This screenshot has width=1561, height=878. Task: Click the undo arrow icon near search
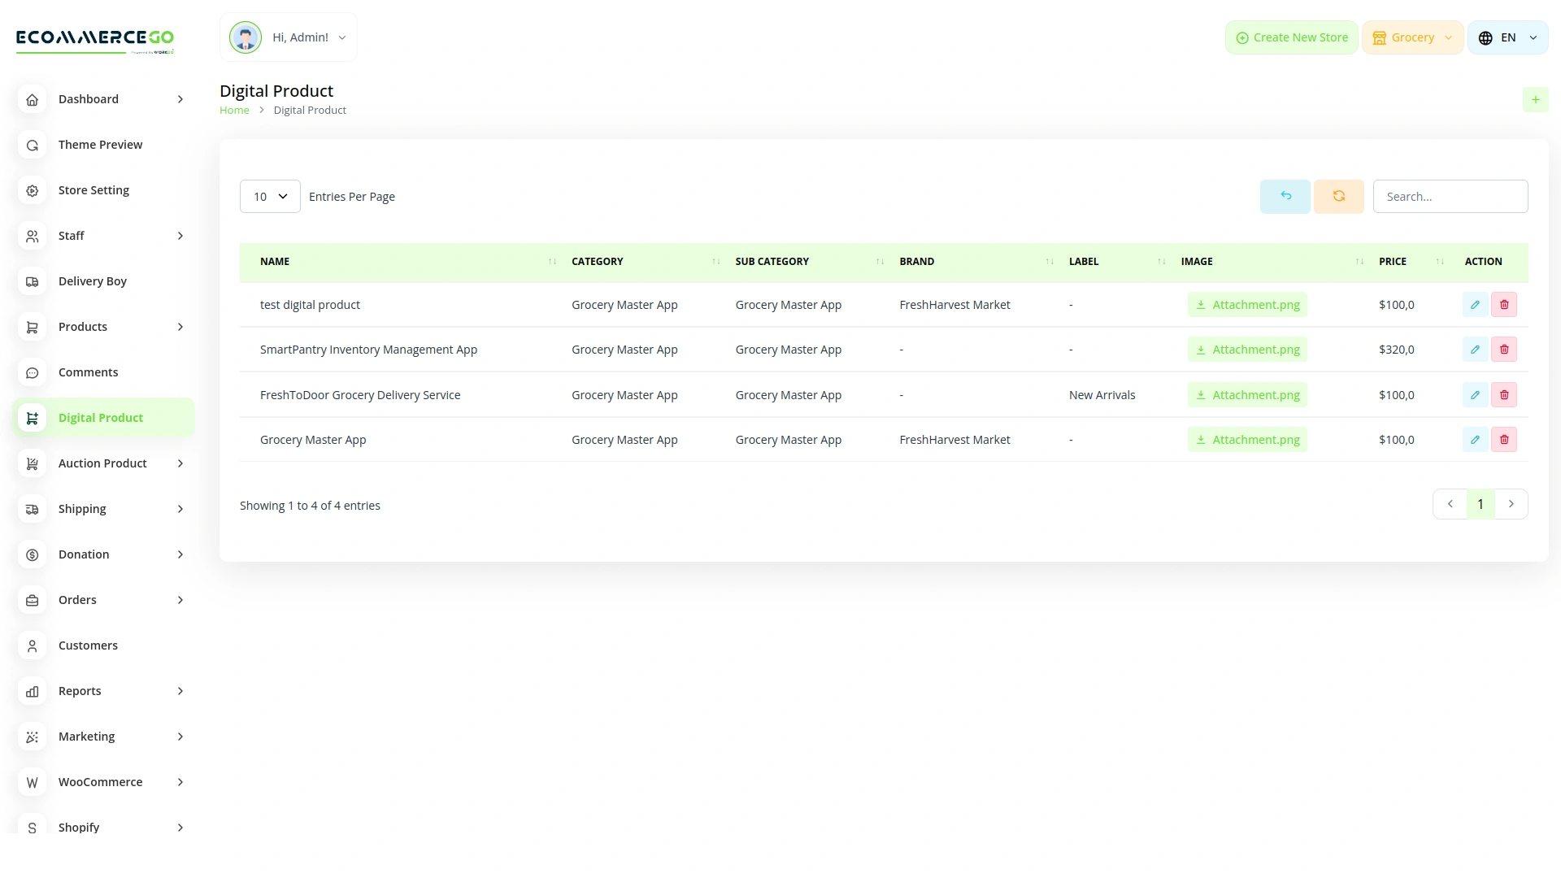(1285, 196)
